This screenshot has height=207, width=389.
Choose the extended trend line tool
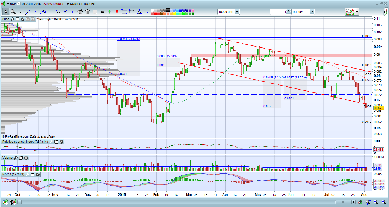pyautogui.click(x=28, y=12)
